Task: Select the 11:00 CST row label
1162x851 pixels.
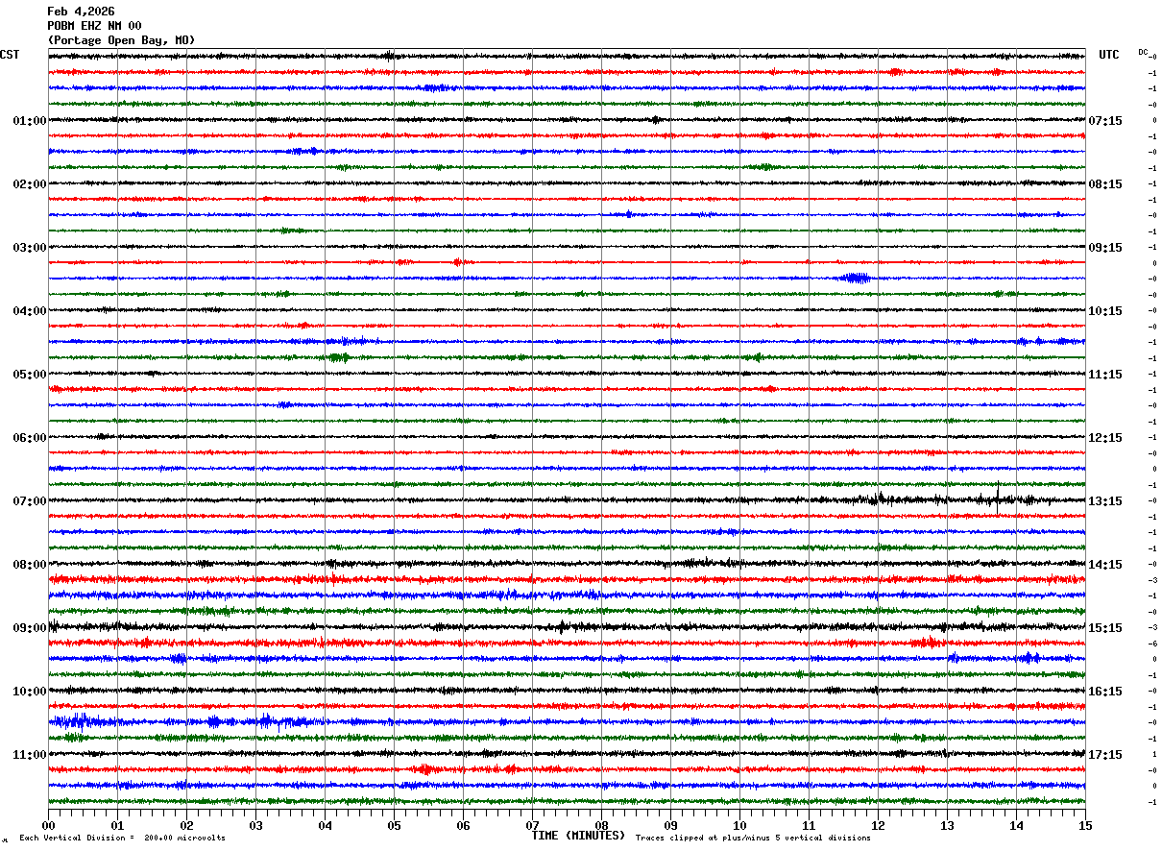Action: (30, 755)
